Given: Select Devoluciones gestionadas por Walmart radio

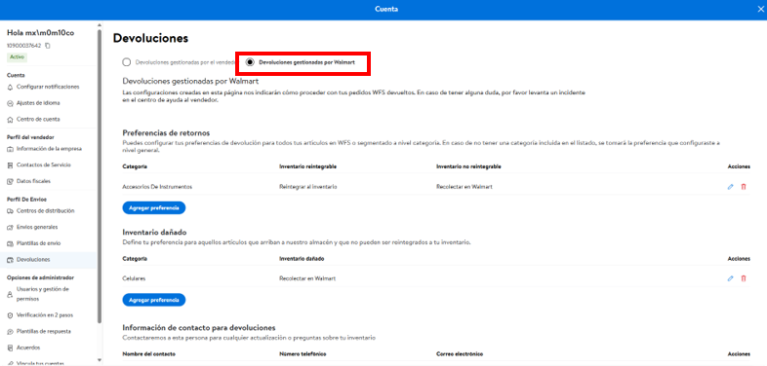Looking at the screenshot, I should 250,62.
